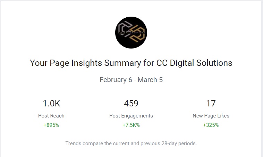Click "CC Digital Solutions" in the heading
Image resolution: width=263 pixels, height=157 pixels.
(x=194, y=63)
